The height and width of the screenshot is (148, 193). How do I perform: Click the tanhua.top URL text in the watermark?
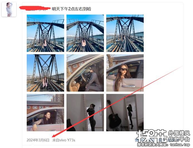click(x=180, y=145)
